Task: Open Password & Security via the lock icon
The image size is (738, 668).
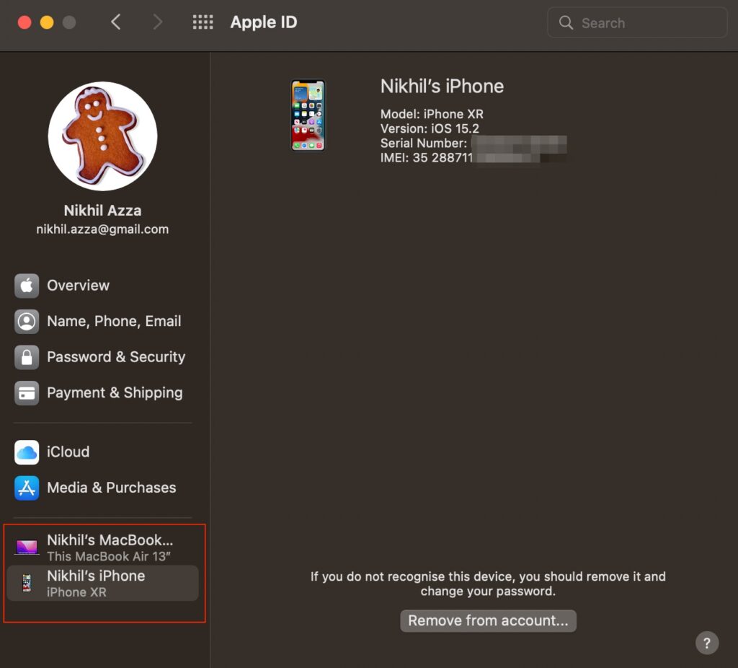Action: point(26,357)
